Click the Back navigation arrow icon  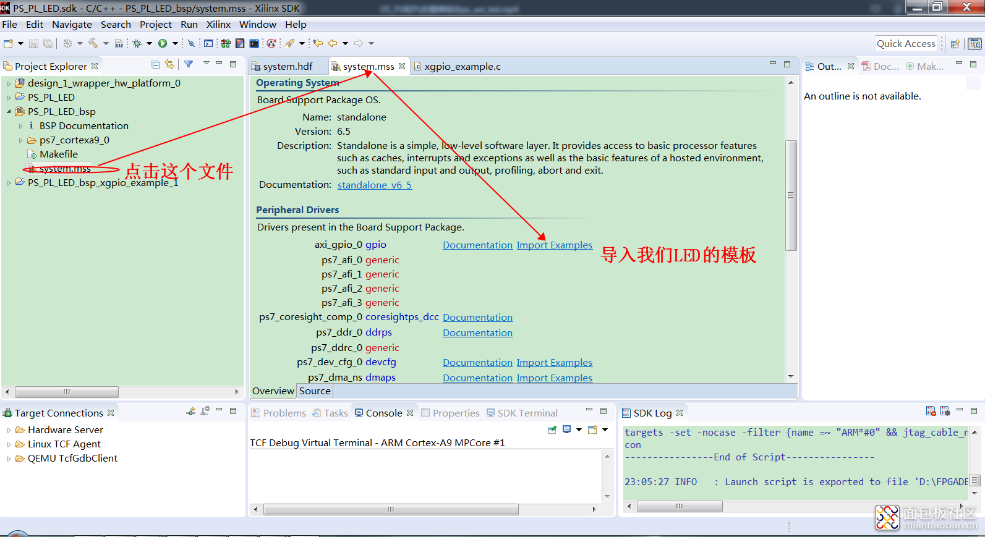coord(333,43)
